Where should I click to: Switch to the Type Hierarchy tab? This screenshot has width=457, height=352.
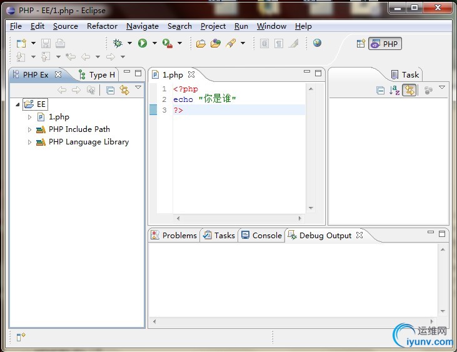[x=98, y=75]
